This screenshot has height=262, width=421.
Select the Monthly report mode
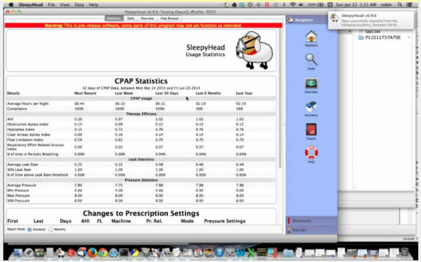51,229
